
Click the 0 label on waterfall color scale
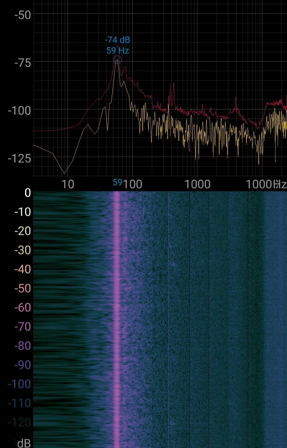tap(27, 193)
